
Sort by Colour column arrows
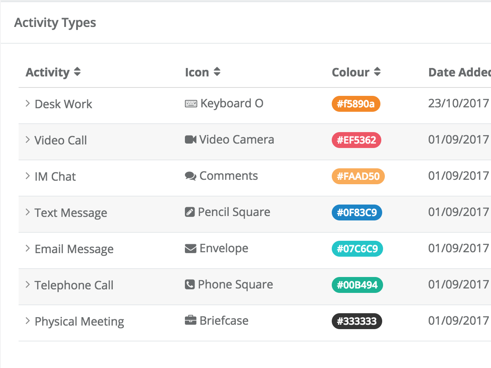pos(377,72)
